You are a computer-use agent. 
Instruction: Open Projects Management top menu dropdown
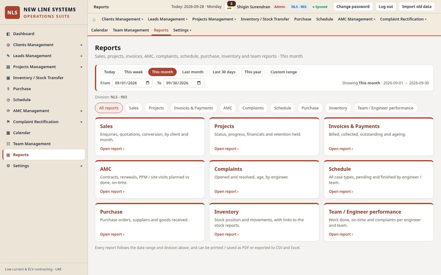[214, 19]
